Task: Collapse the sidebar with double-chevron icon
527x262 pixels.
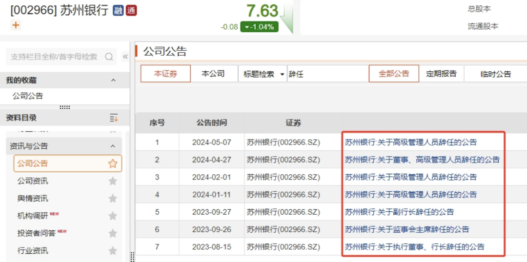Action: [125, 57]
